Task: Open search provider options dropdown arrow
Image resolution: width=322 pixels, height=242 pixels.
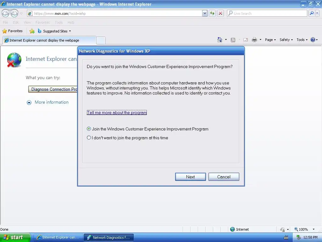Action: [x=317, y=13]
